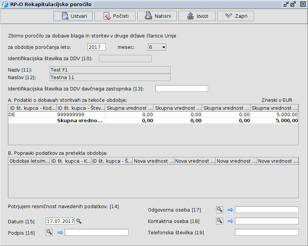
Task: Click the Podpis search magnifier icon
Action: (x=49, y=232)
